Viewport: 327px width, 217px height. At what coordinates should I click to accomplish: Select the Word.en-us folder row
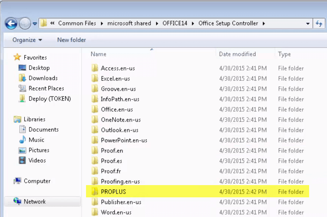[x=197, y=212]
